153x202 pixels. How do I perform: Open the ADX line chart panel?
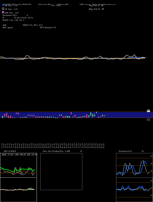point(18,165)
